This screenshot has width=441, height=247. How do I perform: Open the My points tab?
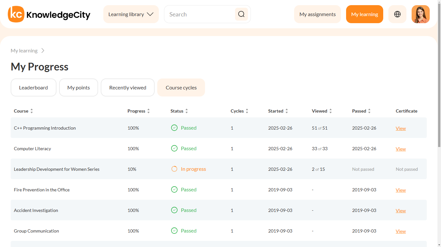(78, 87)
